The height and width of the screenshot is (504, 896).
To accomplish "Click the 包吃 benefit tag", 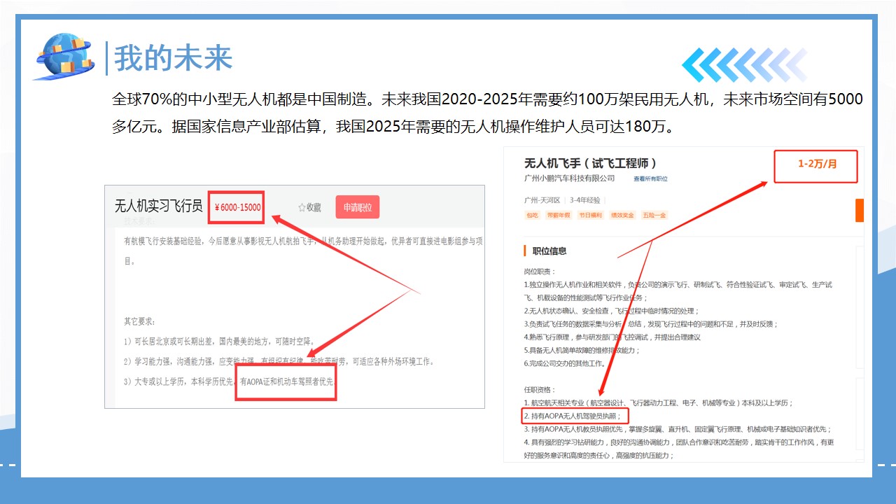I will coord(533,215).
